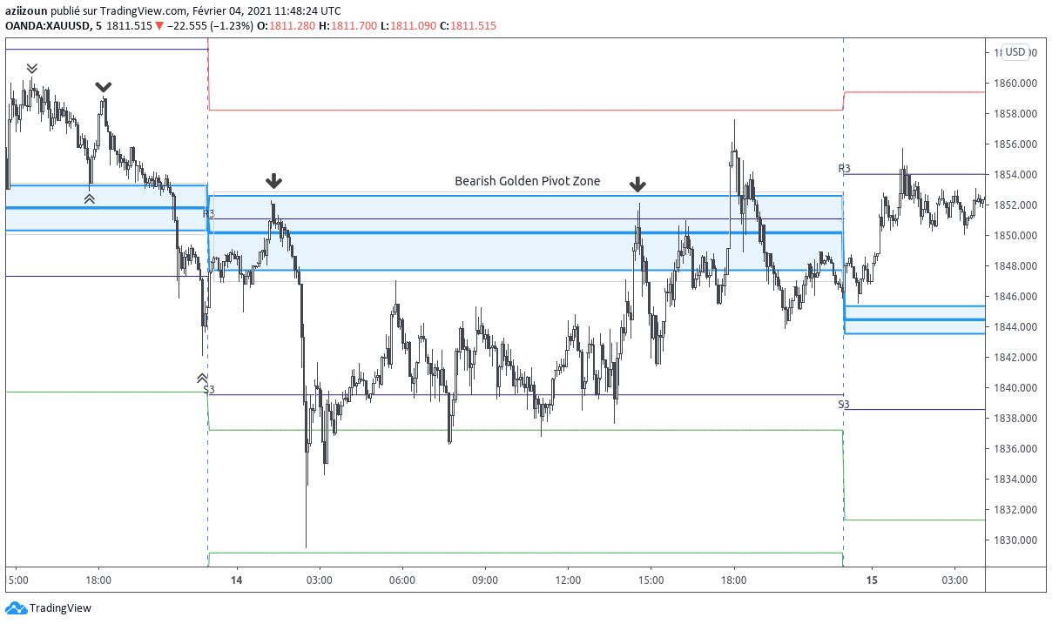1052x624 pixels.
Task: Click the 1852.000 price axis label
Action: [1015, 205]
